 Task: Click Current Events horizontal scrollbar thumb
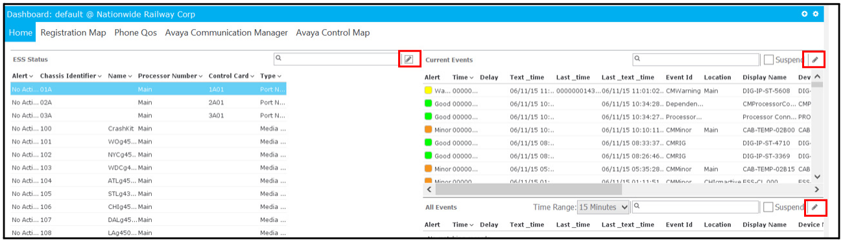point(528,190)
